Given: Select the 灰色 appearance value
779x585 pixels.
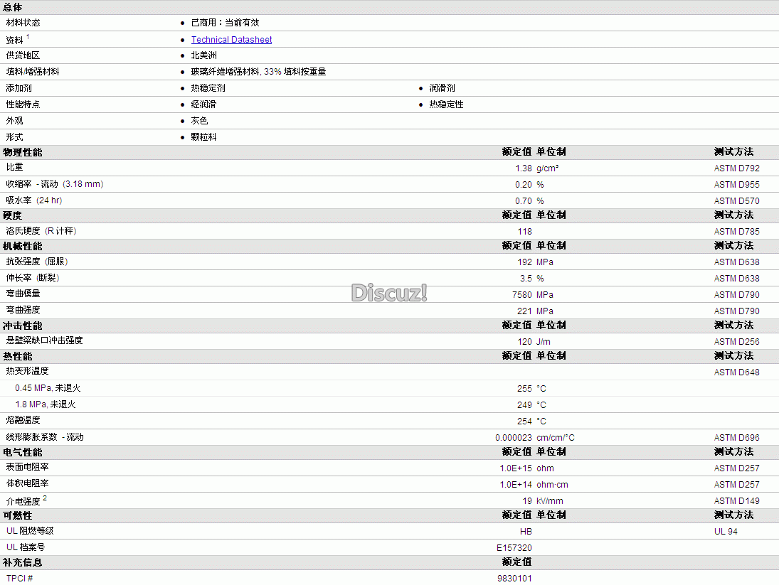Looking at the screenshot, I should (x=199, y=121).
